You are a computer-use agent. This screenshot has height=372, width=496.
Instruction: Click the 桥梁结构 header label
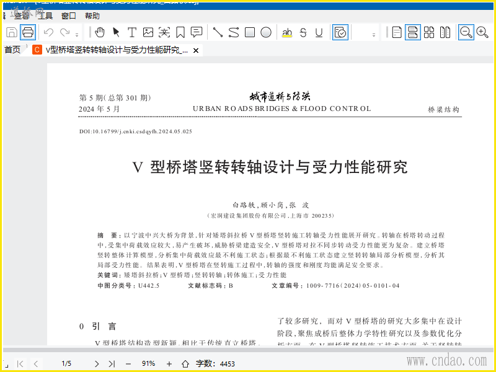[443, 110]
